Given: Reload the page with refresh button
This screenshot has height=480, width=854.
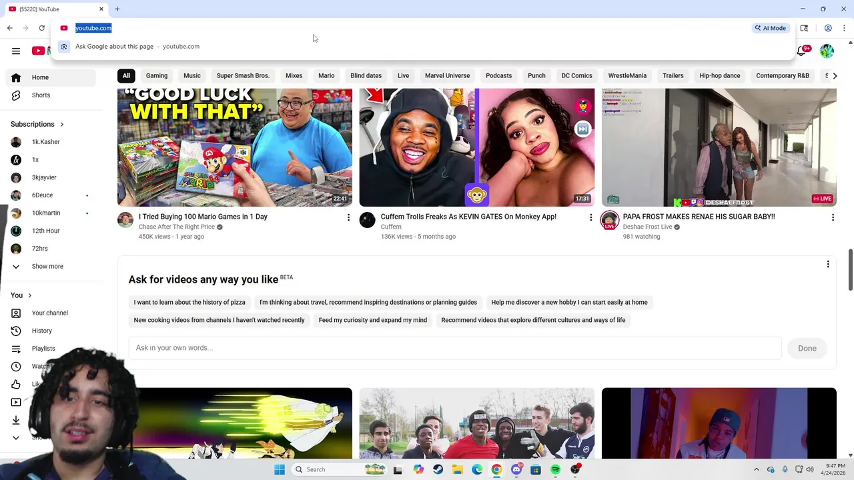Looking at the screenshot, I should 41,28.
